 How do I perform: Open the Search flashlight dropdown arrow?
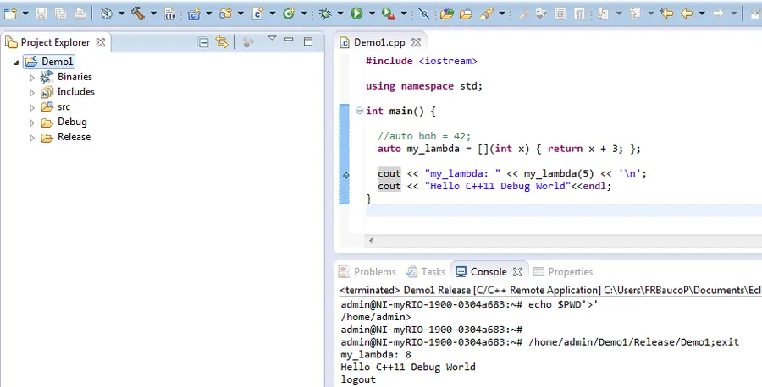pos(501,14)
